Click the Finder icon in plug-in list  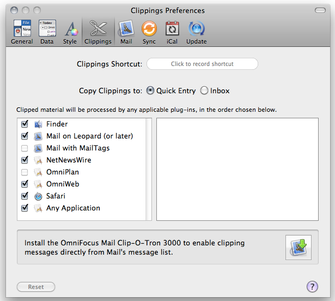(x=38, y=124)
